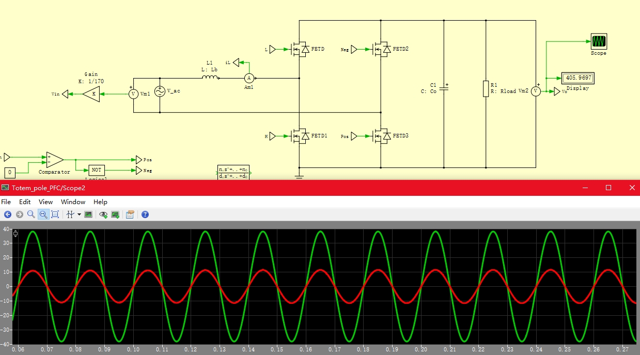Minimize the Scope2 window
Image resolution: width=640 pixels, height=355 pixels.
(x=585, y=188)
